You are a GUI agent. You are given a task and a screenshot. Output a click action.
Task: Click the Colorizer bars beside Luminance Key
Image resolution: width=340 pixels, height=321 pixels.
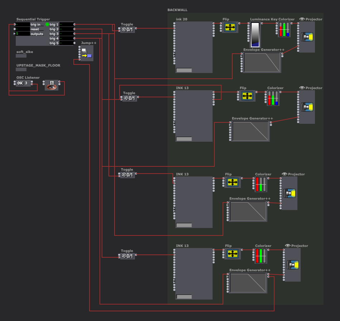284,29
